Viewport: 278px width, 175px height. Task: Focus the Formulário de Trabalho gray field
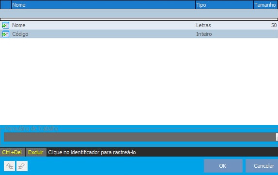[x=139, y=137]
